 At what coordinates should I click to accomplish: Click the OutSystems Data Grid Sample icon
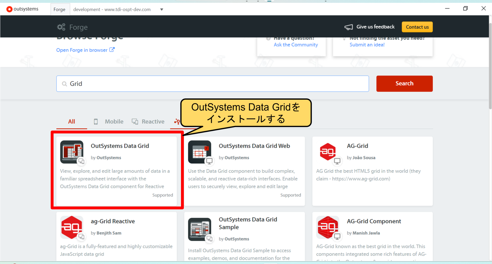[200, 229]
